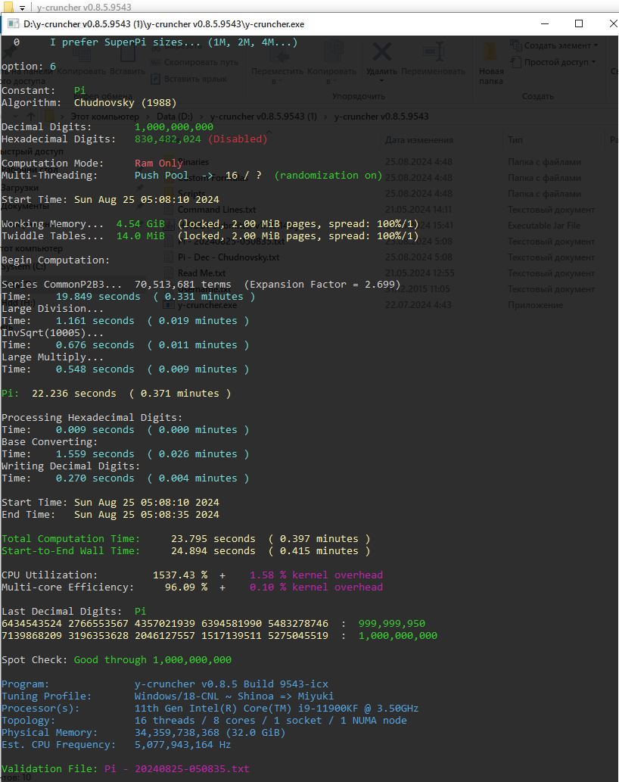The image size is (619, 782).
Task: Click the Удалить (delete) X icon
Action: [x=382, y=51]
